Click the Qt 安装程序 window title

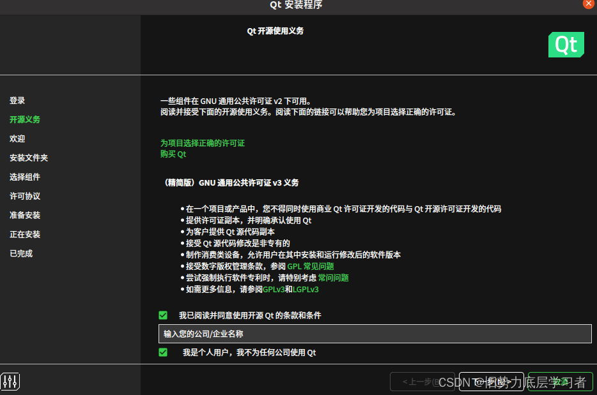pyautogui.click(x=296, y=4)
